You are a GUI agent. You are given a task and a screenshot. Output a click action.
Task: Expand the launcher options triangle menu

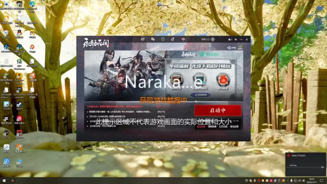coord(236,39)
